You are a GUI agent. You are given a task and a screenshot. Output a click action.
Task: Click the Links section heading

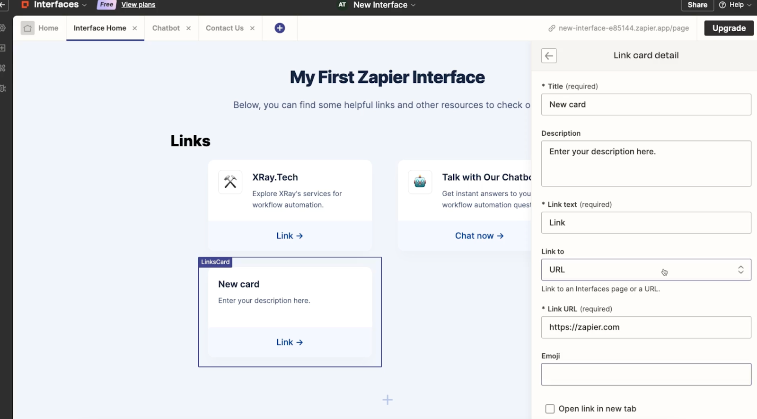click(x=190, y=141)
